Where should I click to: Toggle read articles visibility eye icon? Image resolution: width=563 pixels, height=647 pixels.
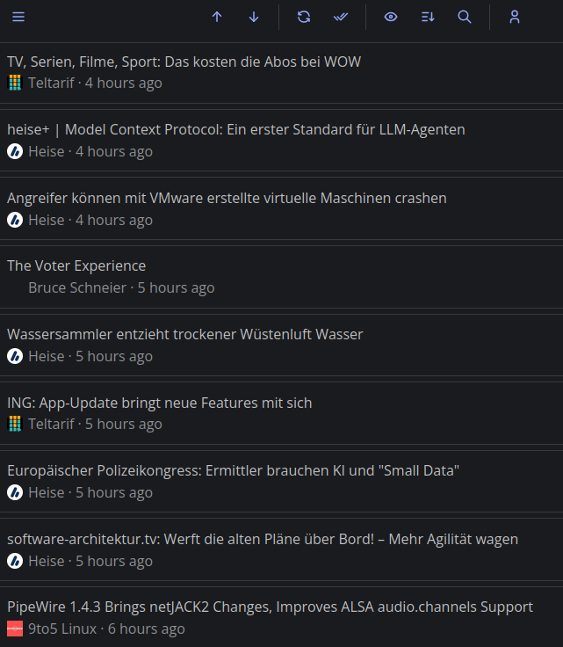pyautogui.click(x=391, y=17)
